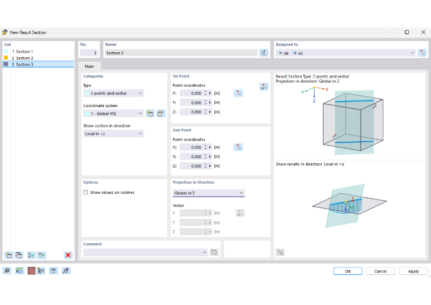The height and width of the screenshot is (305, 431).
Task: Click the red color swatch in bottom toolbar
Action: [x=31, y=270]
